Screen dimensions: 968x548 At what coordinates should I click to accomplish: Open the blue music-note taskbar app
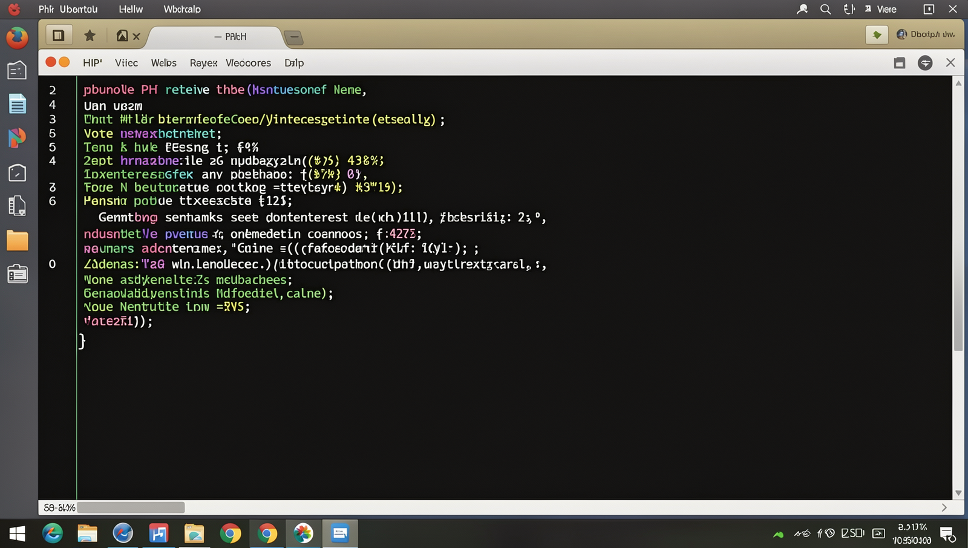[159, 533]
